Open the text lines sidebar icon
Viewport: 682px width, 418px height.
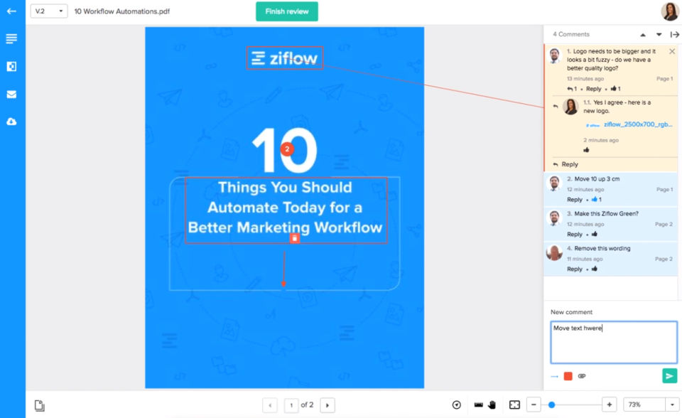click(12, 39)
